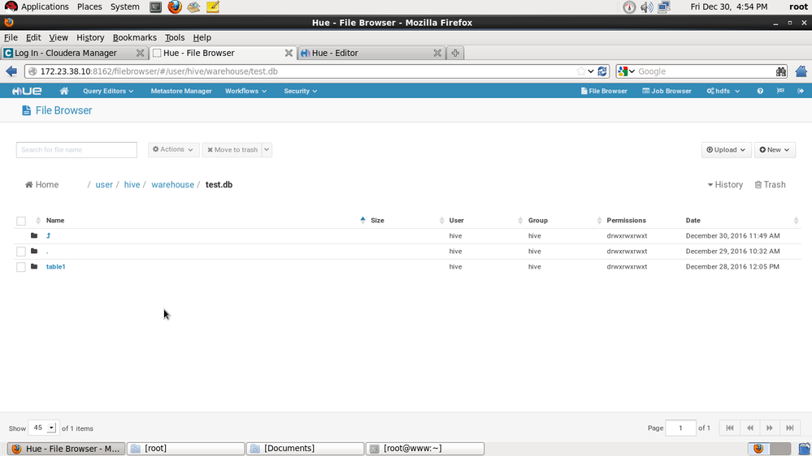Screen dimensions: 812x456
Task: Switch to Log In - Cloudera Manager tab
Action: tap(74, 53)
